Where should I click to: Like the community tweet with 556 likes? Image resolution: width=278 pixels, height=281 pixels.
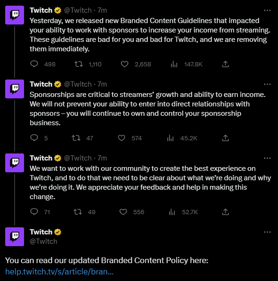point(123,212)
